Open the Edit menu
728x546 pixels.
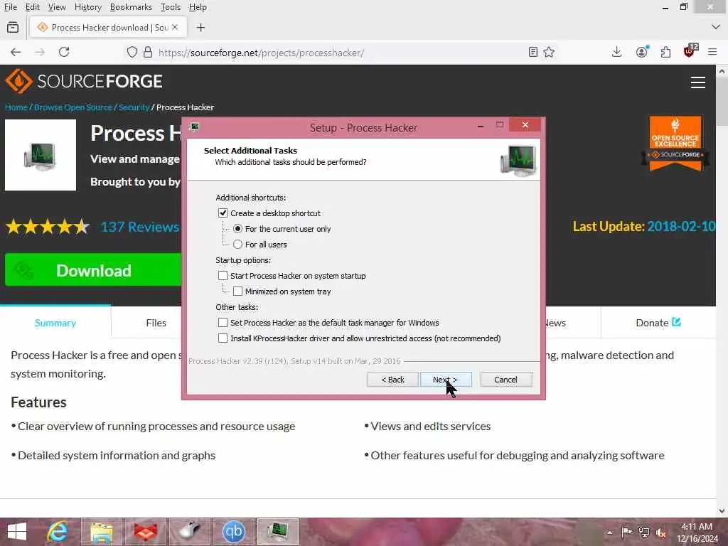[33, 7]
